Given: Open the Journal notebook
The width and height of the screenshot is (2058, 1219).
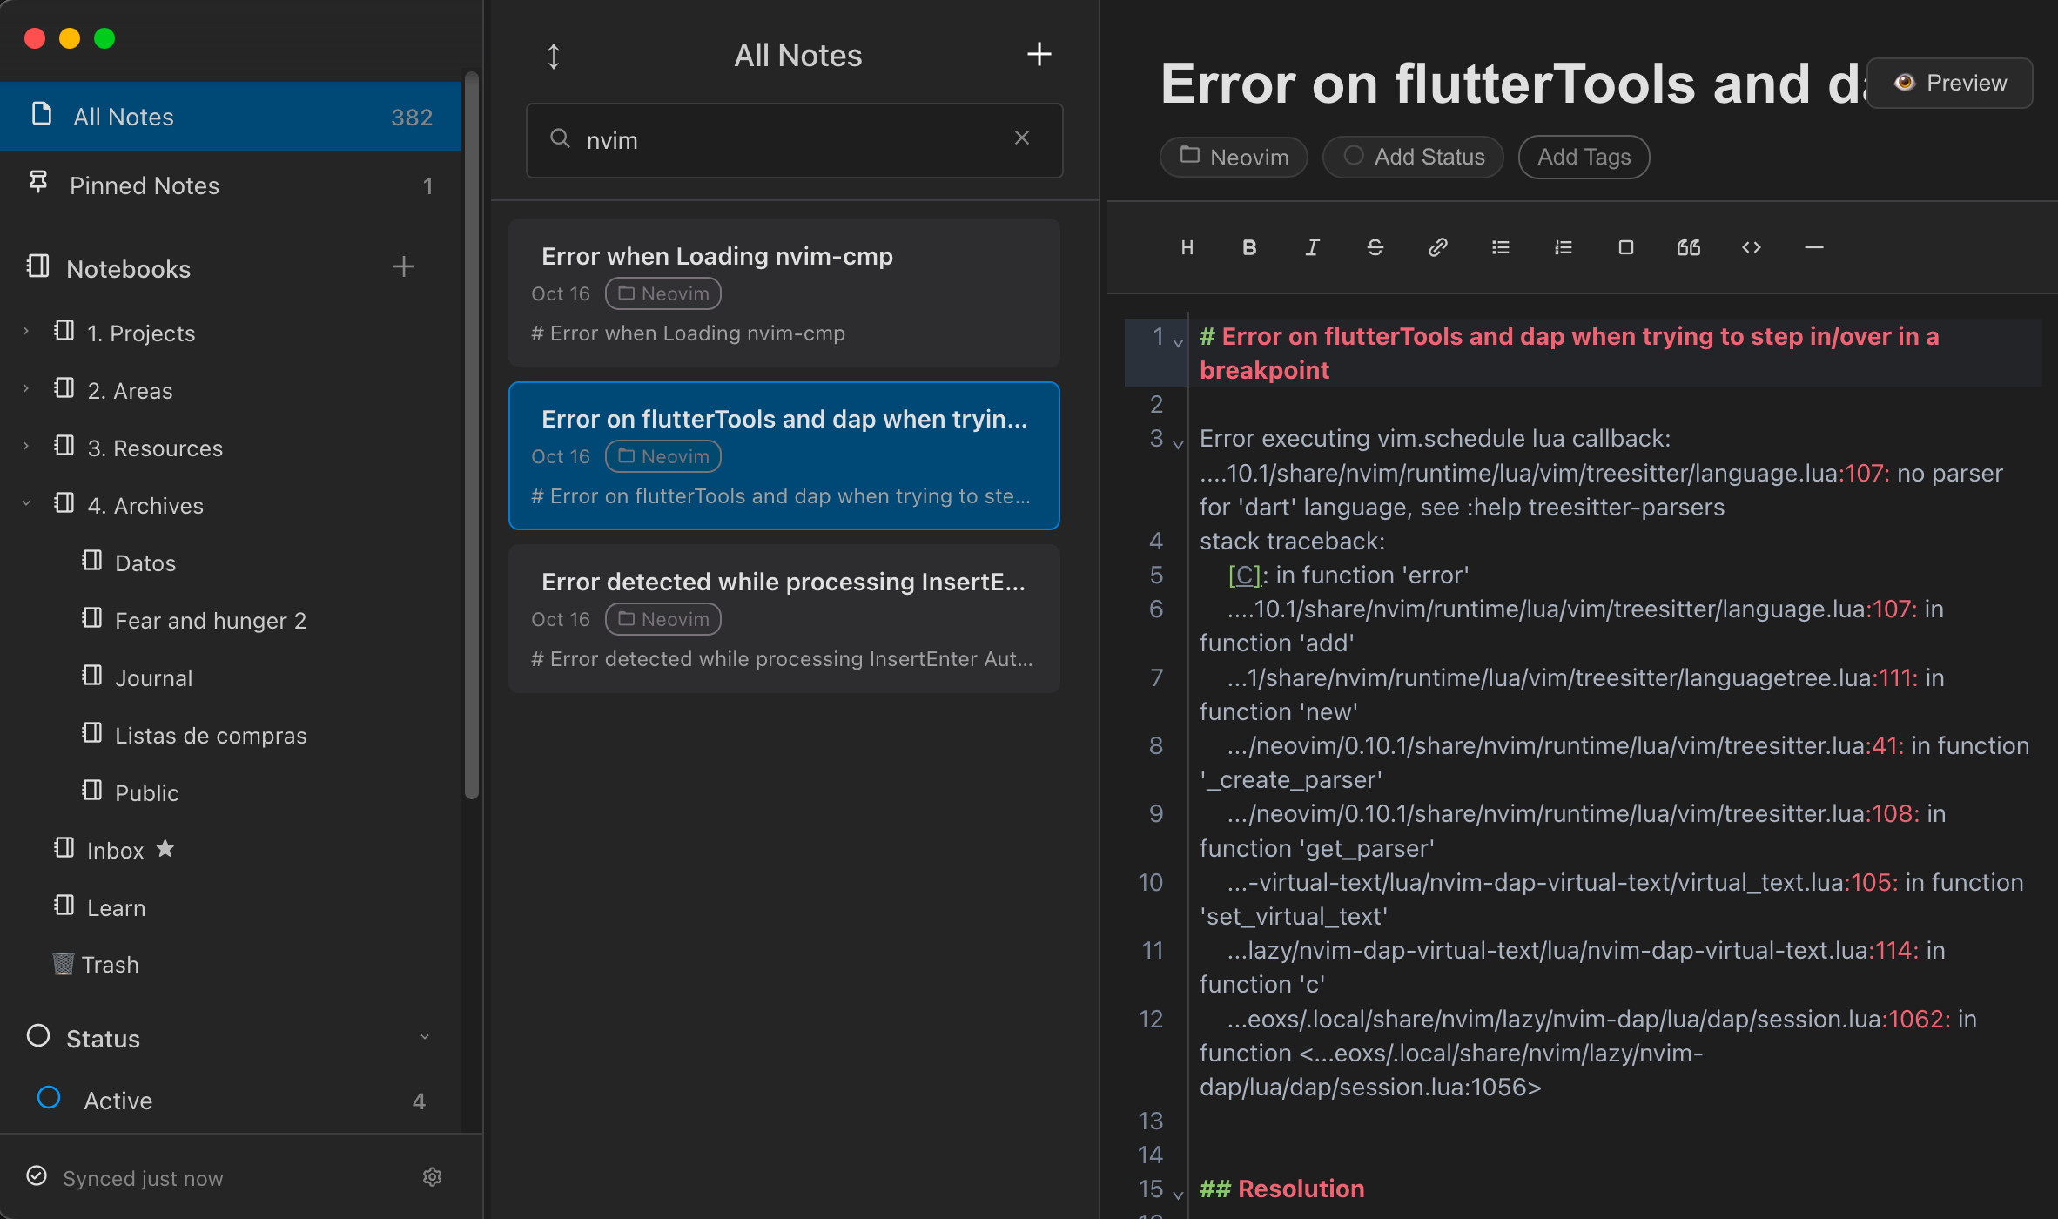Looking at the screenshot, I should tap(138, 677).
